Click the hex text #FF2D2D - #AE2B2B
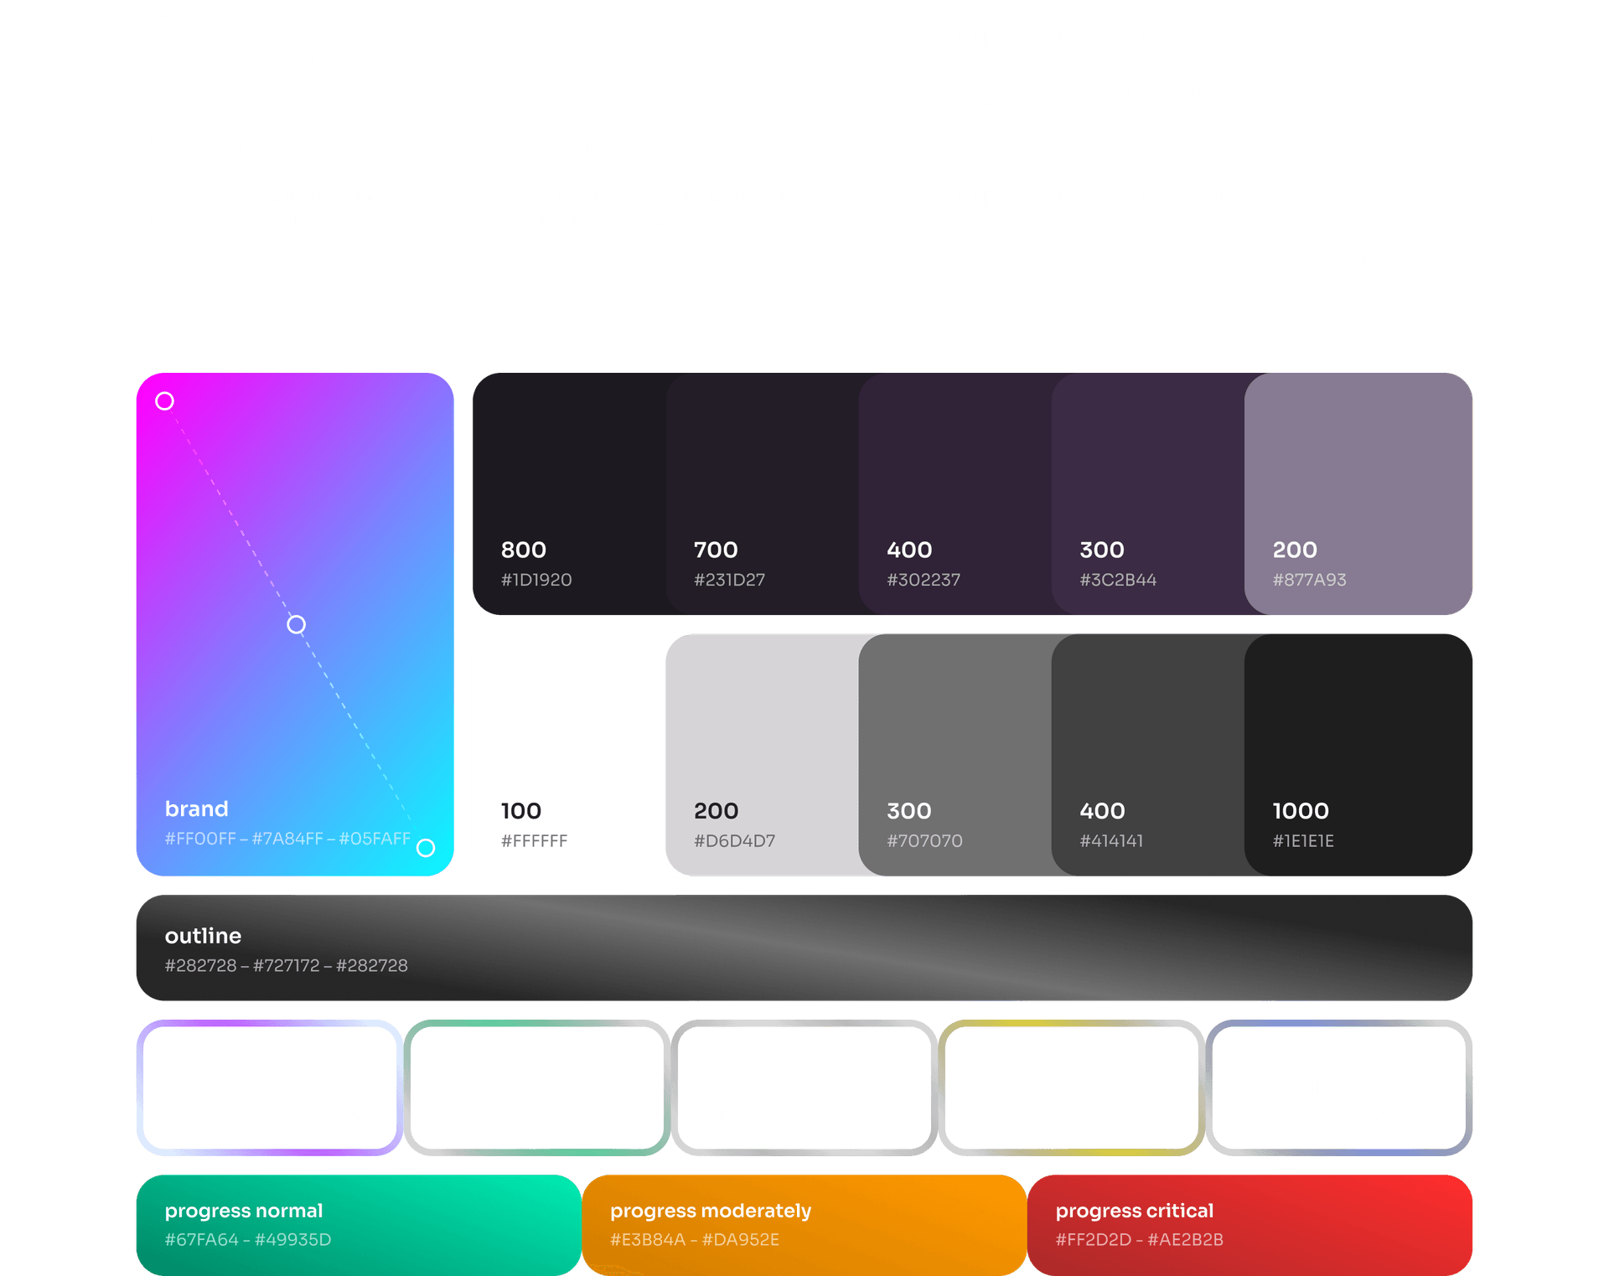 tap(1140, 1239)
